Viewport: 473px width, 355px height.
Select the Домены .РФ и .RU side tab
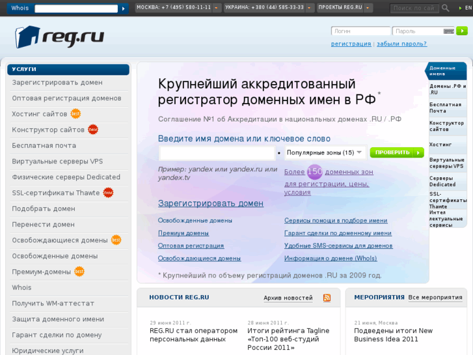coord(448,89)
